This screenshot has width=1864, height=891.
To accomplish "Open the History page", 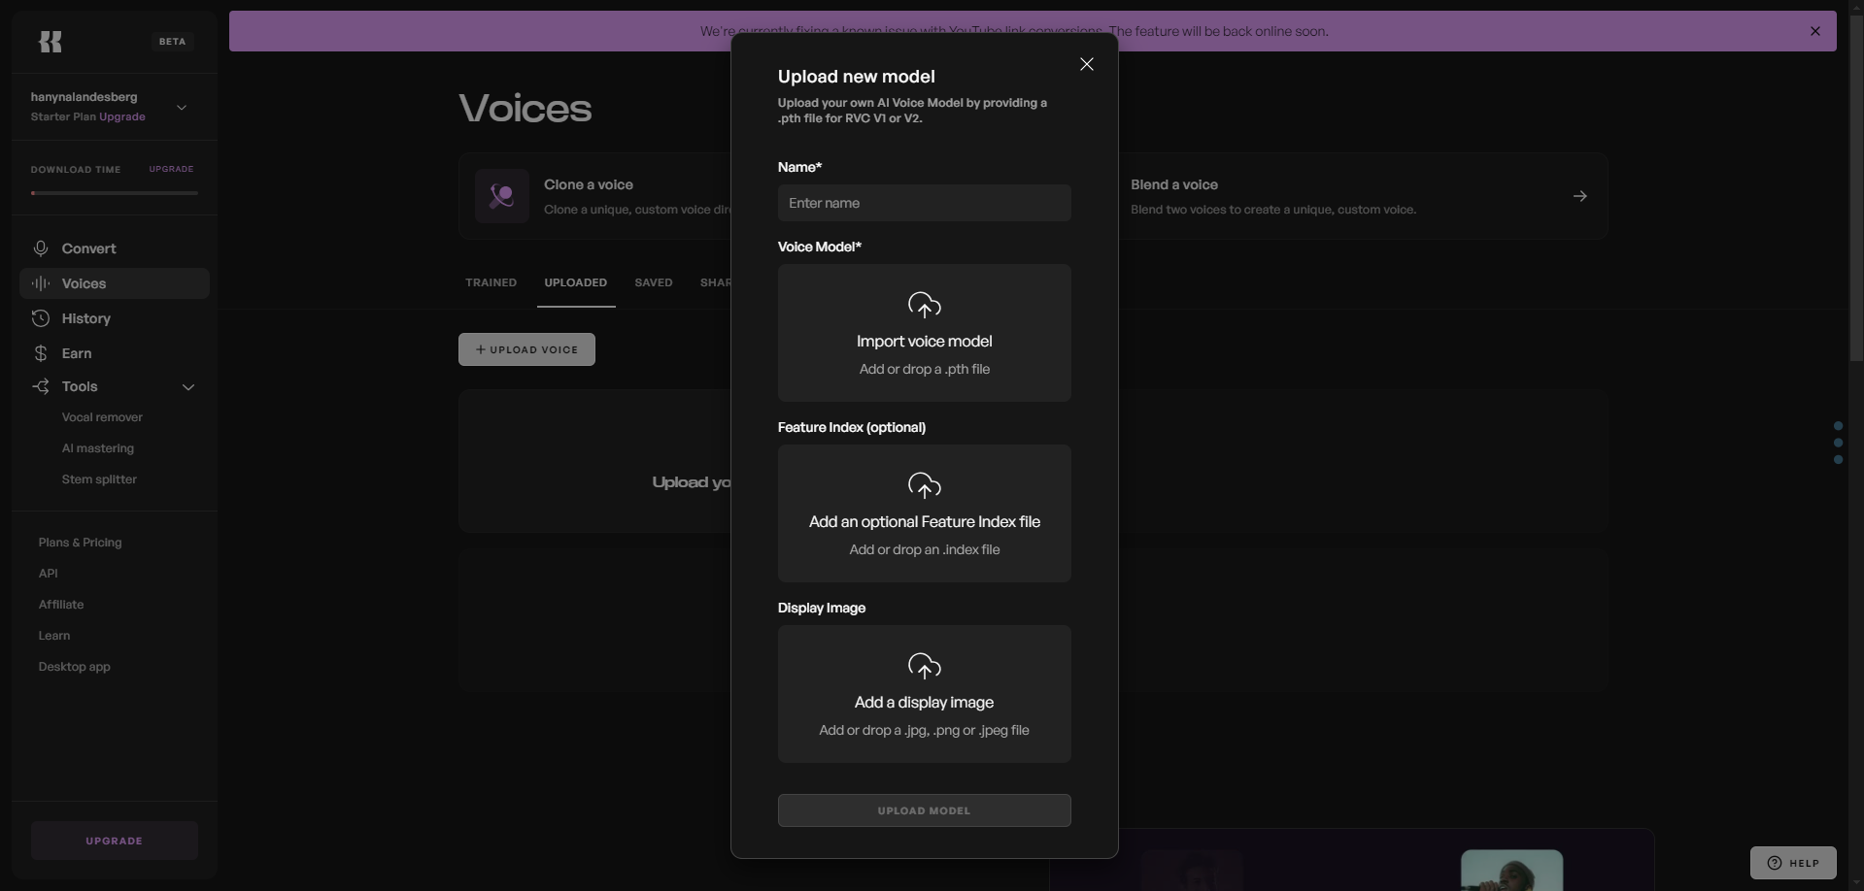I will (x=115, y=318).
